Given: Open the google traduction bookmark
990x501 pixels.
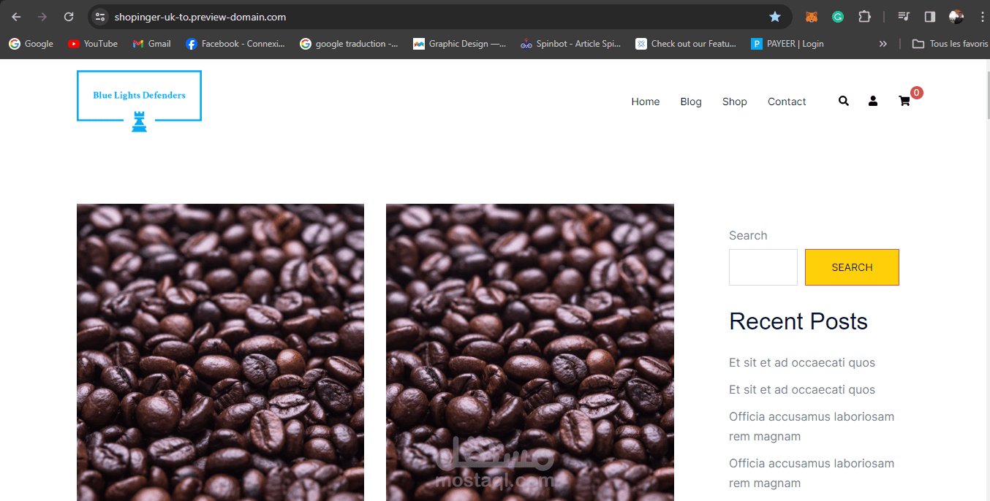Looking at the screenshot, I should click(x=349, y=44).
